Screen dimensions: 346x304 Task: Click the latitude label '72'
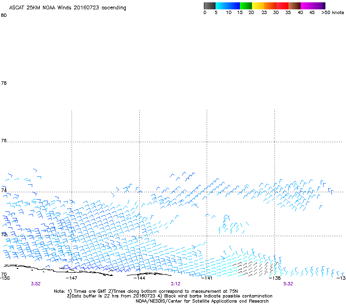tap(4, 234)
